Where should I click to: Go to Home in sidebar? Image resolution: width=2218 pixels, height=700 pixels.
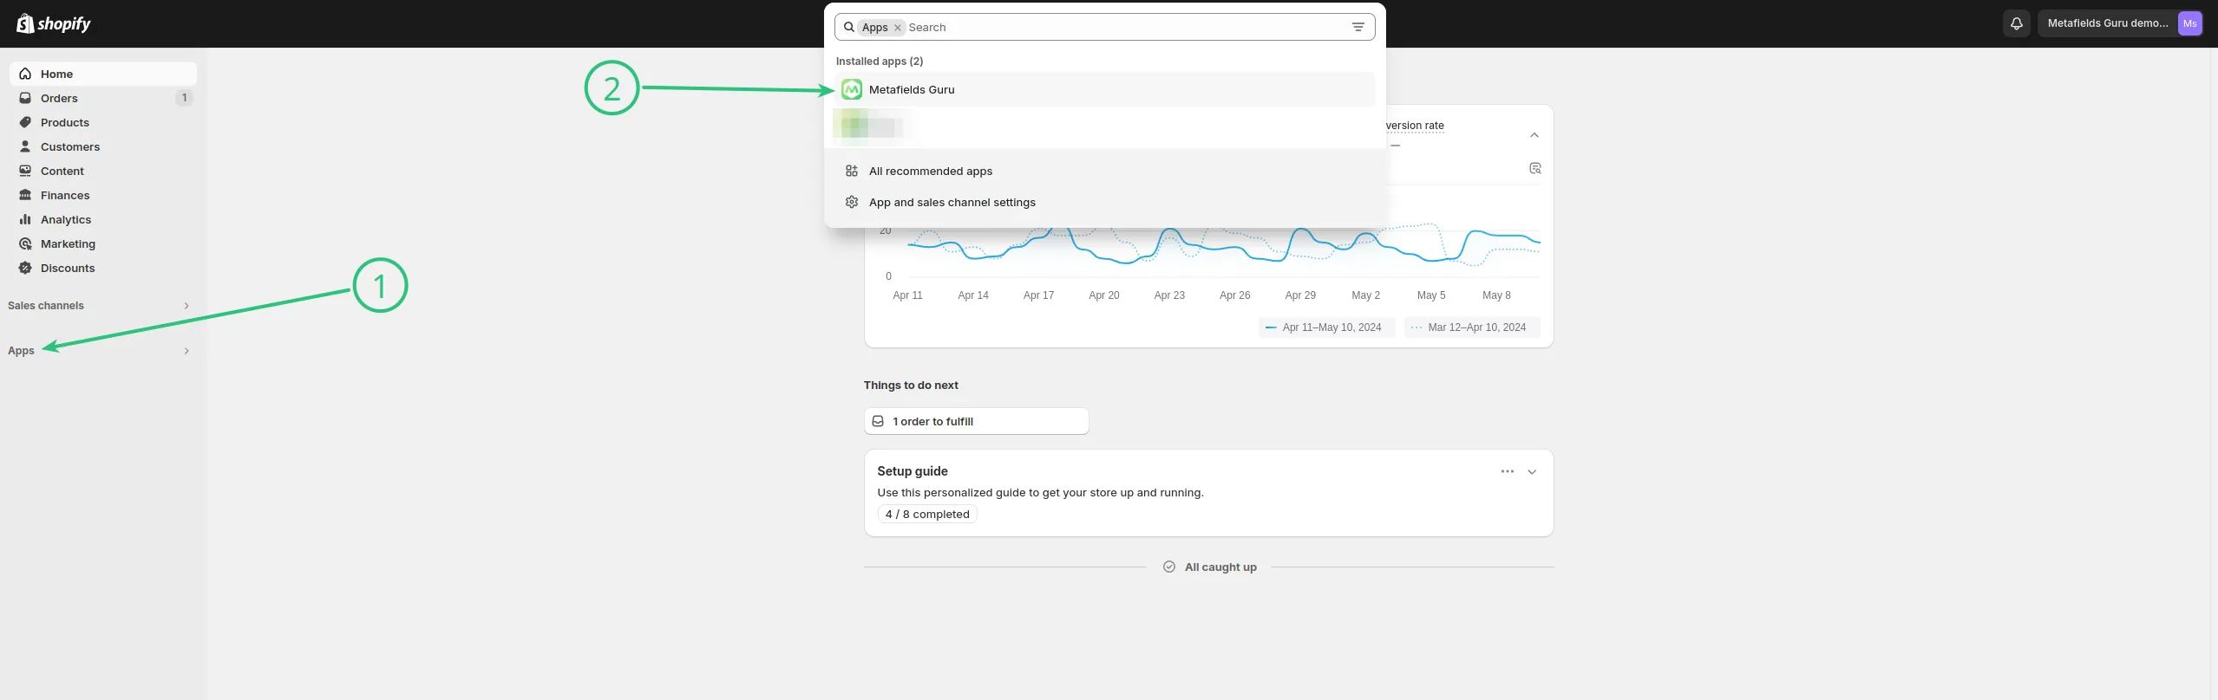103,74
